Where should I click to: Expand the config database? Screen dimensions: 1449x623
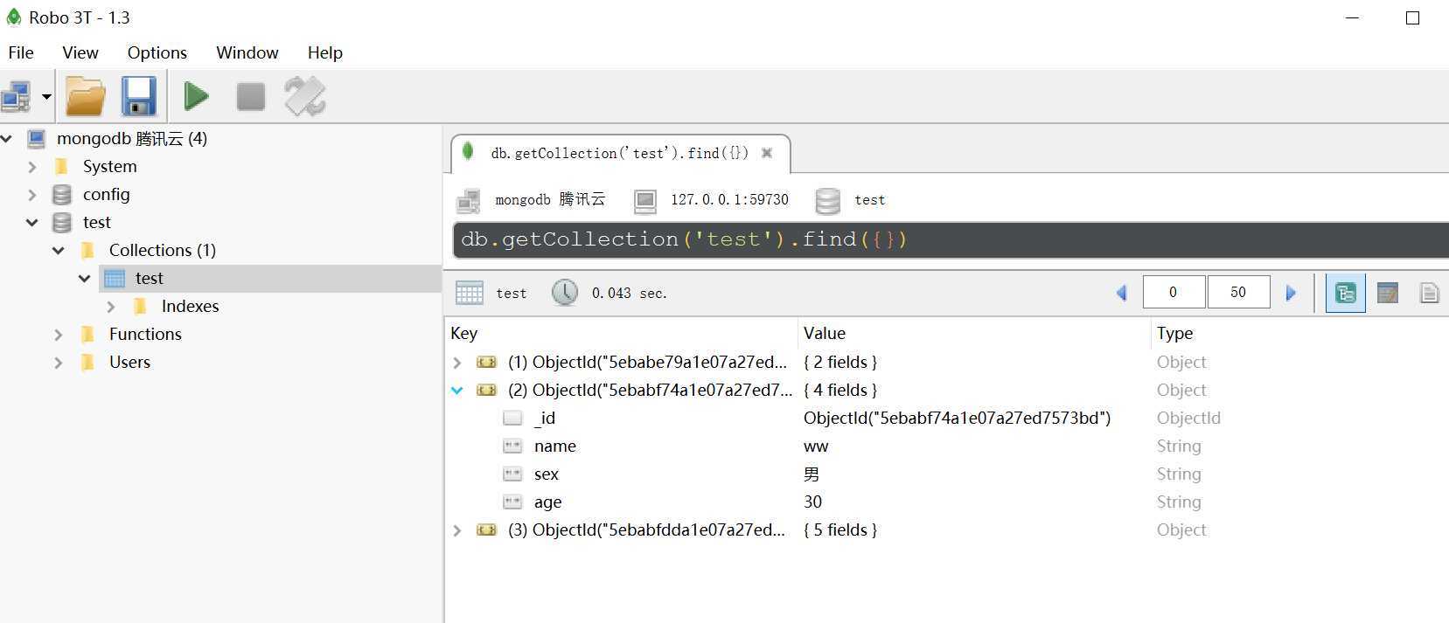(x=32, y=194)
